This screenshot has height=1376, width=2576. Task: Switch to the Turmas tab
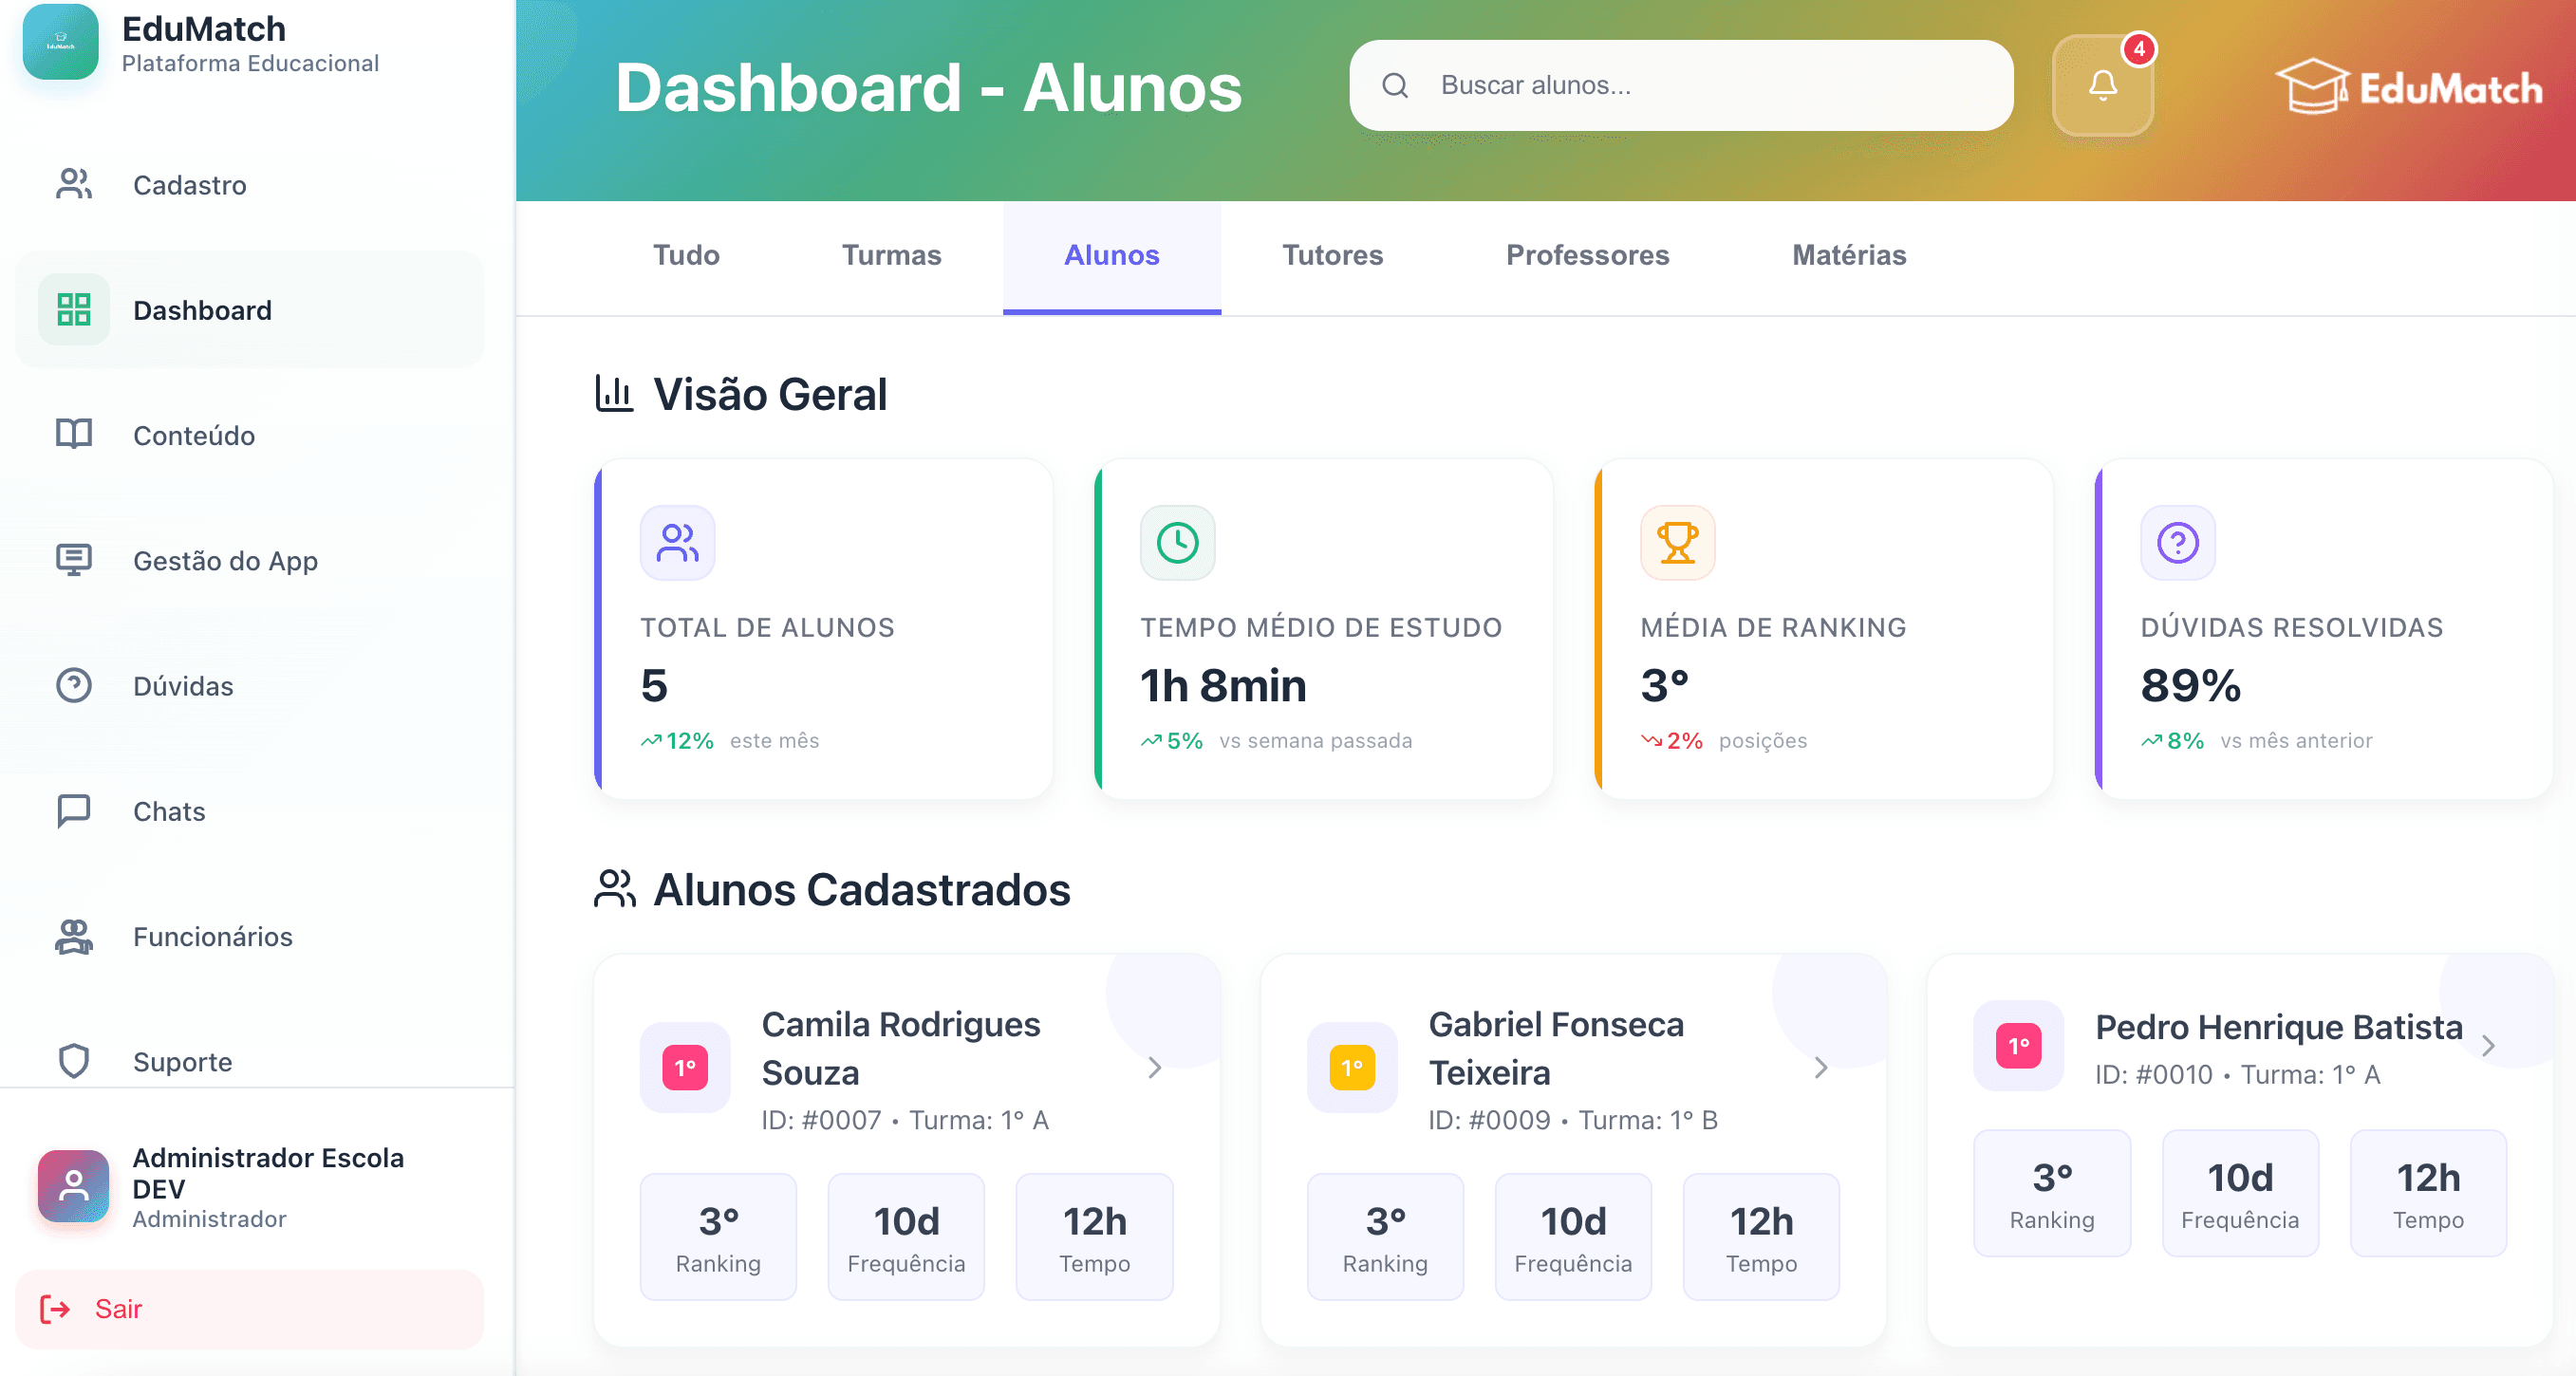click(891, 256)
